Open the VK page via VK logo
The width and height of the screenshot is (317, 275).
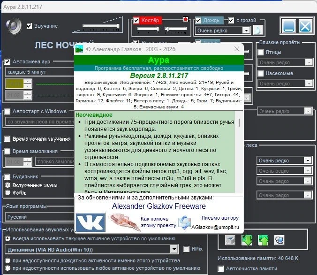coord(91,222)
